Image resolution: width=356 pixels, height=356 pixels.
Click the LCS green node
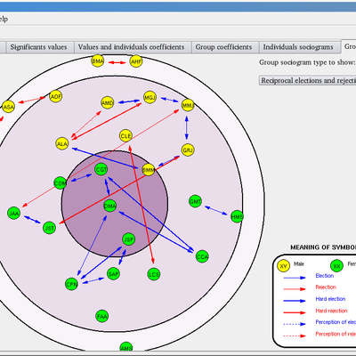point(154,274)
